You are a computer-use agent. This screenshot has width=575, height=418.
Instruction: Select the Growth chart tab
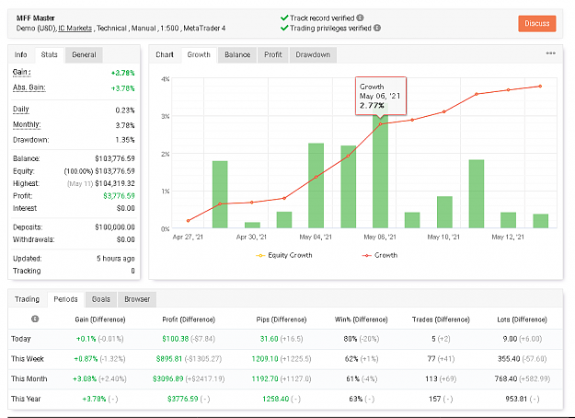(x=199, y=54)
